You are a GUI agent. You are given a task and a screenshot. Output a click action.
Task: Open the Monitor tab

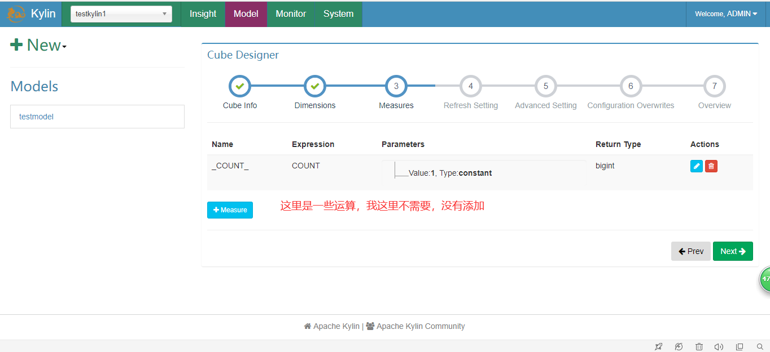pos(291,14)
